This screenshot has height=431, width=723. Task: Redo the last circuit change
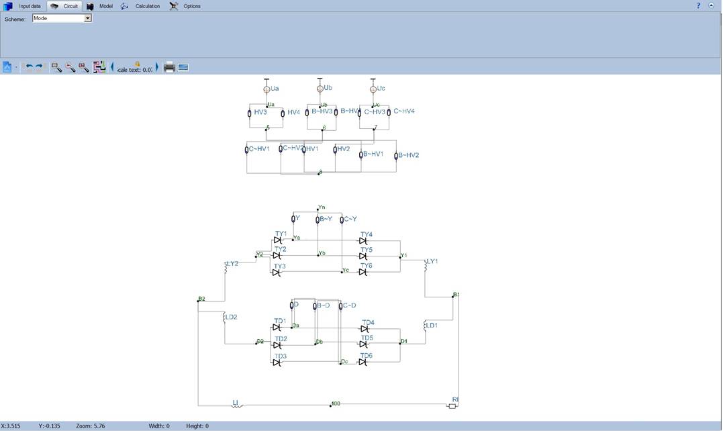pos(39,67)
